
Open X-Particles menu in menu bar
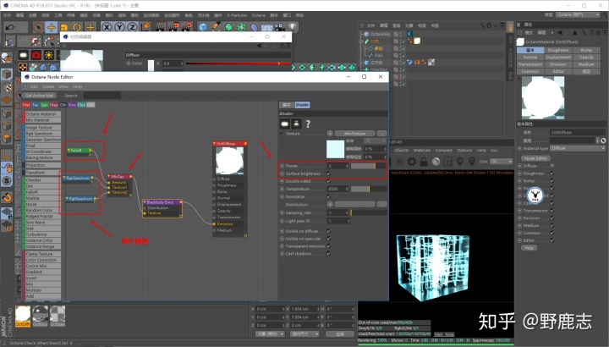tap(237, 15)
